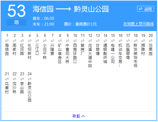This screenshot has width=158, height=122.
Task: Select stop 3 红河路
Action: coord(22,49)
